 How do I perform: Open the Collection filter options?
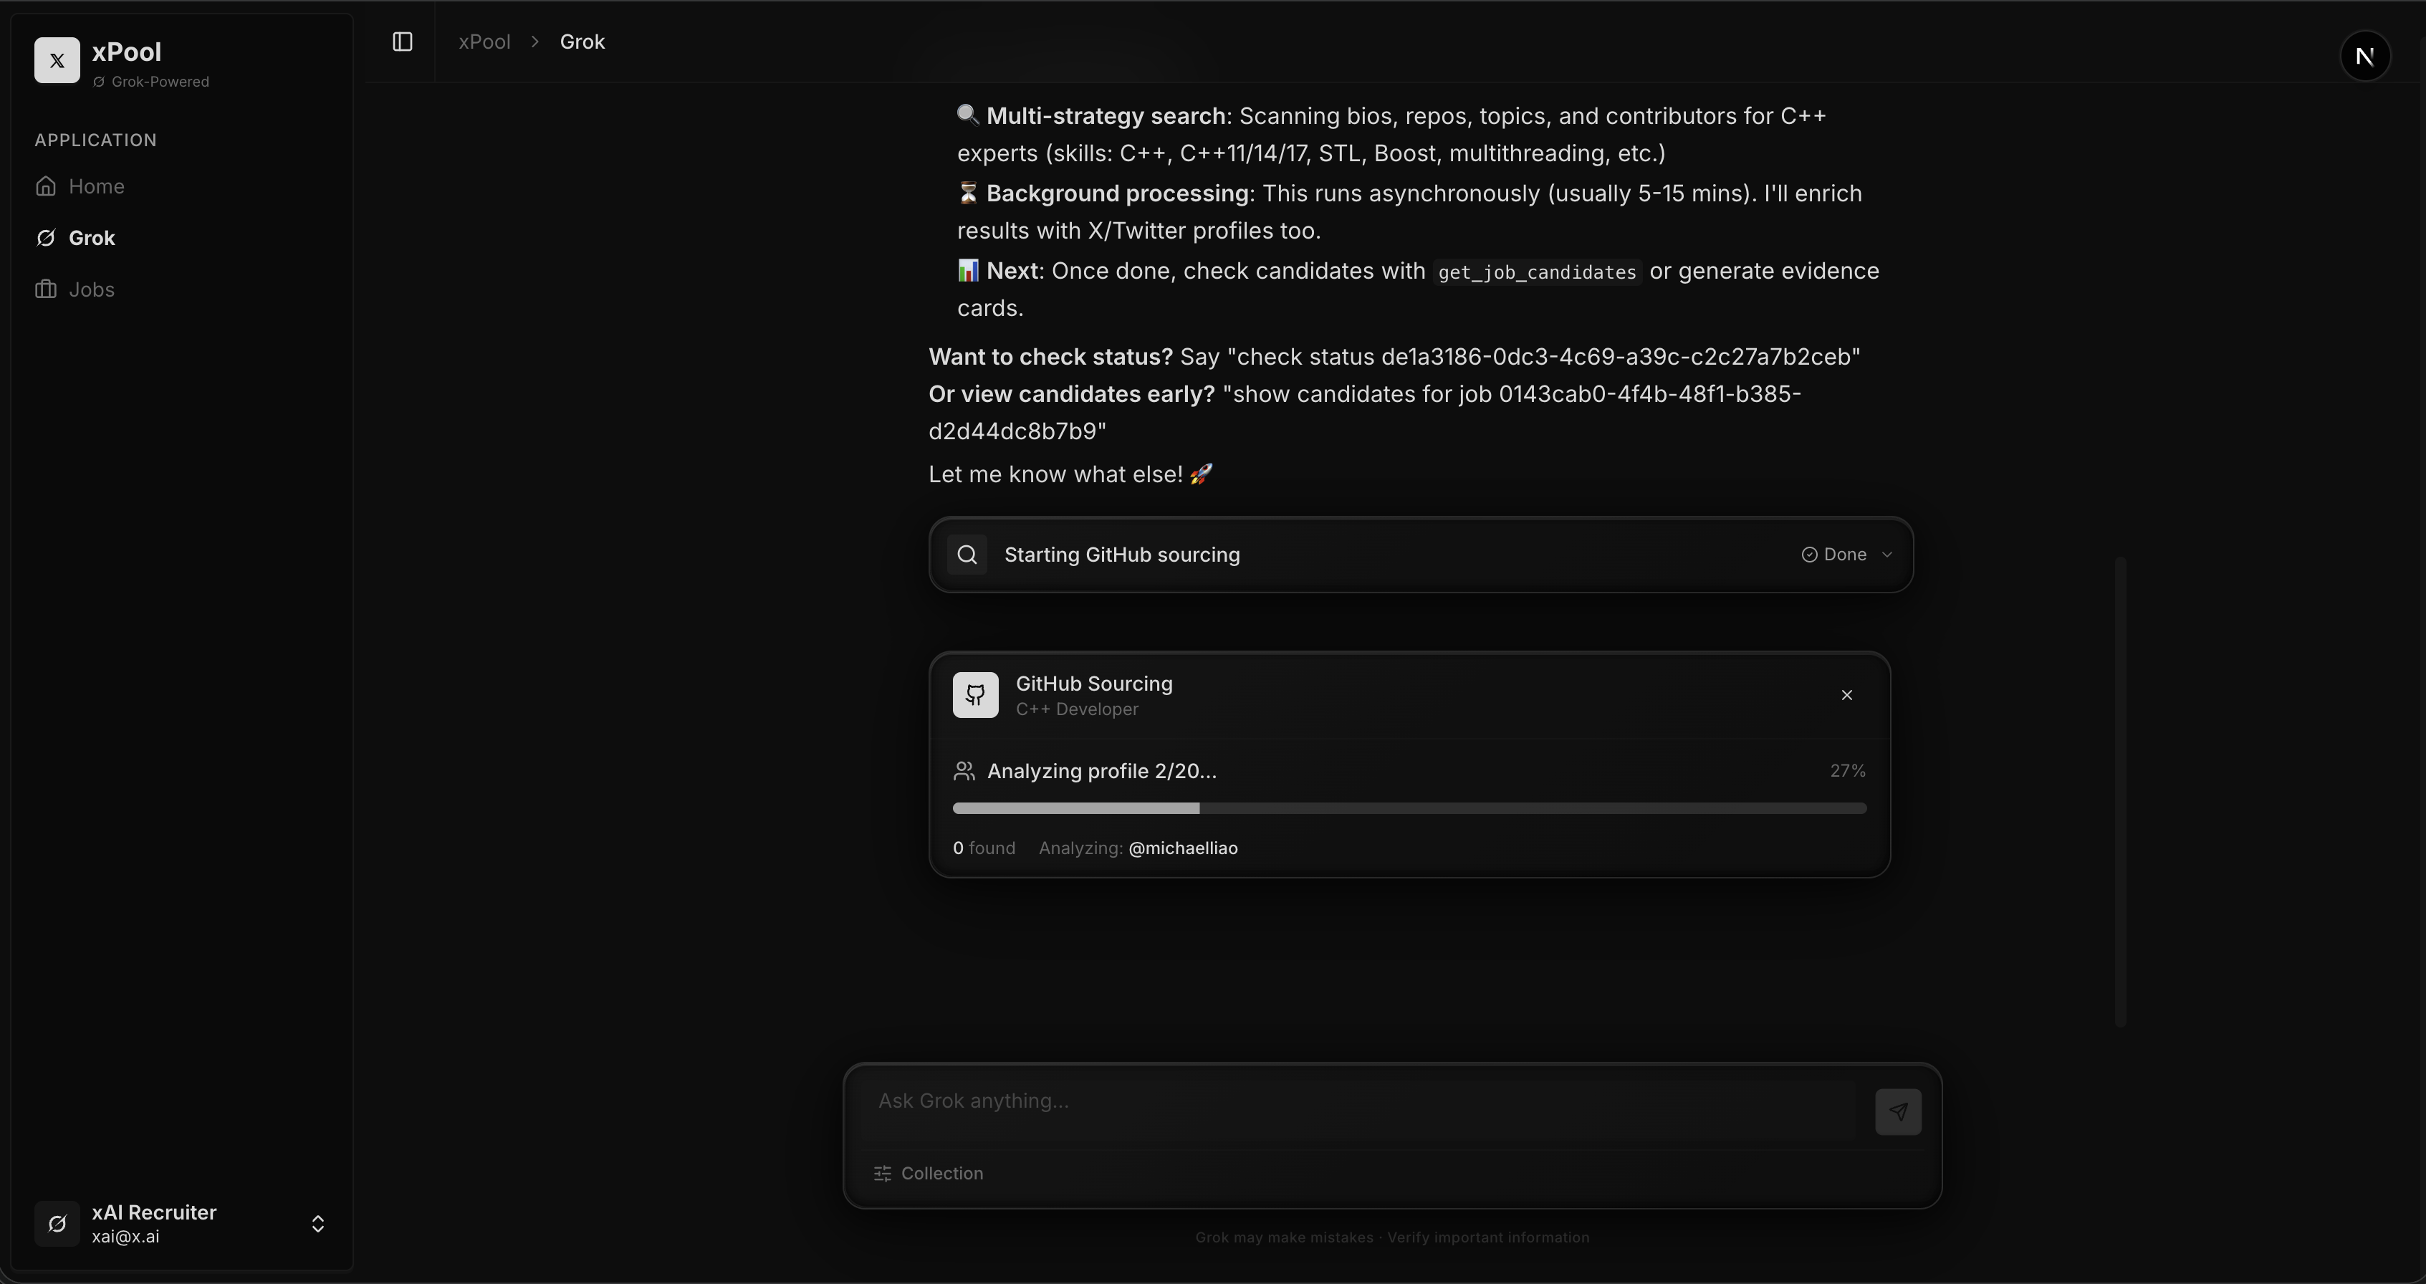929,1173
